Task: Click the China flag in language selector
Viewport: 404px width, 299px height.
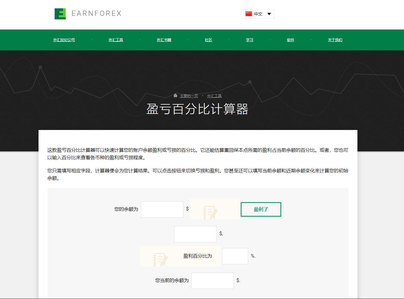Action: [x=248, y=14]
